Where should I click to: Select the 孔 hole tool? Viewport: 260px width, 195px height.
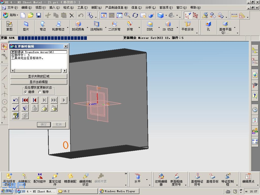[208, 26]
